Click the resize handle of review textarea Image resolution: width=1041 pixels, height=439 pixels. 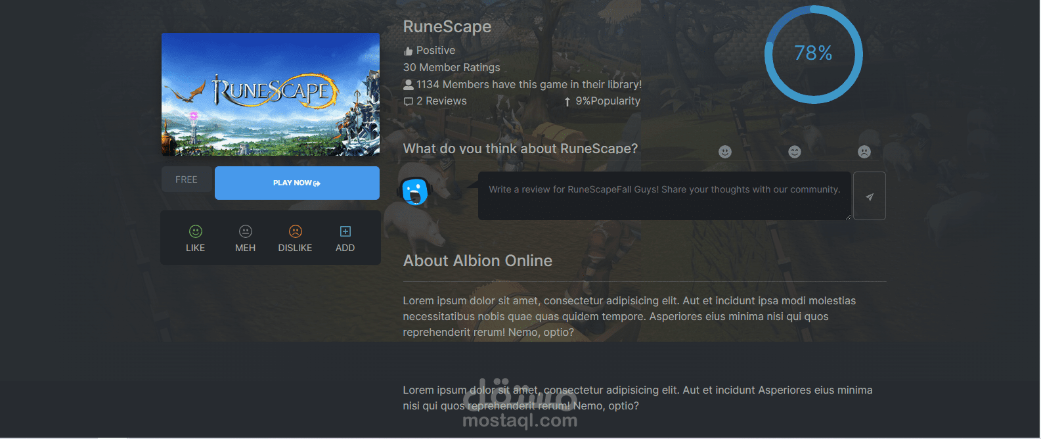click(x=848, y=217)
